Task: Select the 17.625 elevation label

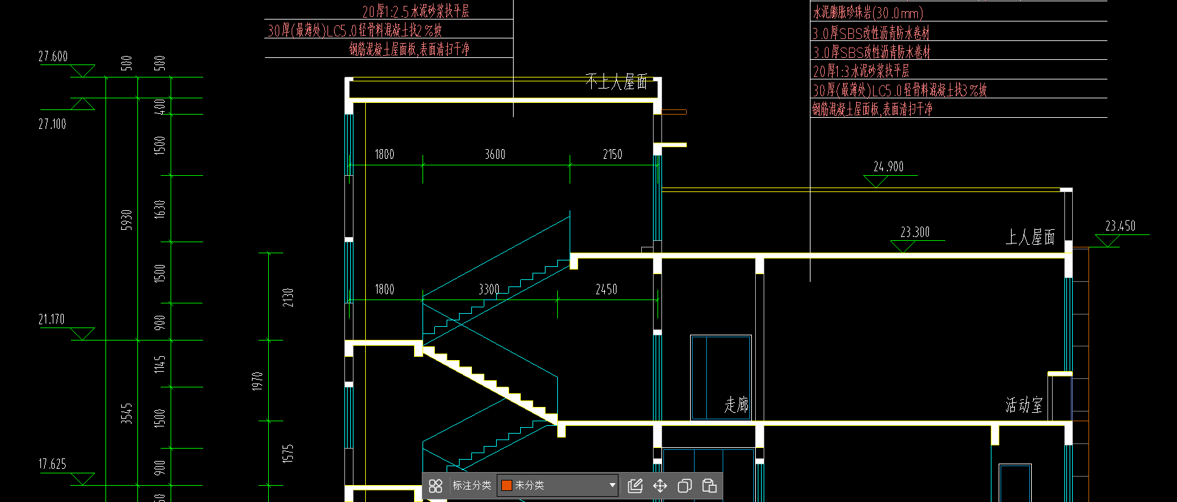Action: click(x=52, y=464)
